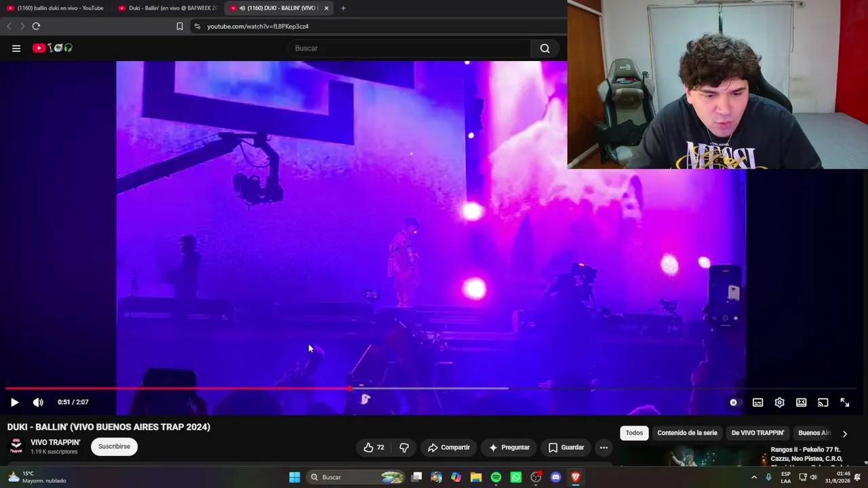
Task: Select the 'Buenos Aires' chip
Action: [814, 433]
